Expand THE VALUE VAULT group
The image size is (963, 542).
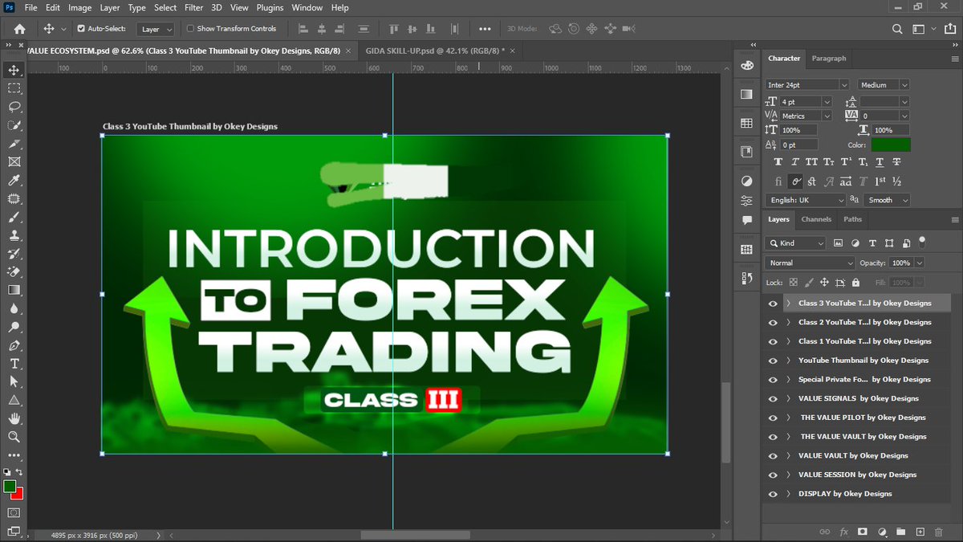[789, 437]
